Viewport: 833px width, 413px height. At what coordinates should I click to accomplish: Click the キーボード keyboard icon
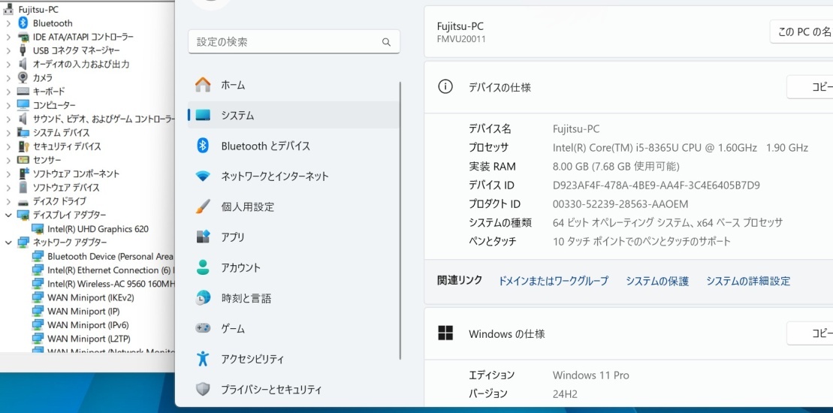23,92
